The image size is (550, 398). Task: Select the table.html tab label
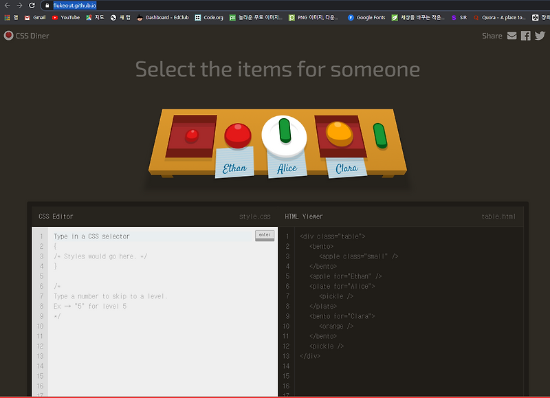pyautogui.click(x=499, y=216)
